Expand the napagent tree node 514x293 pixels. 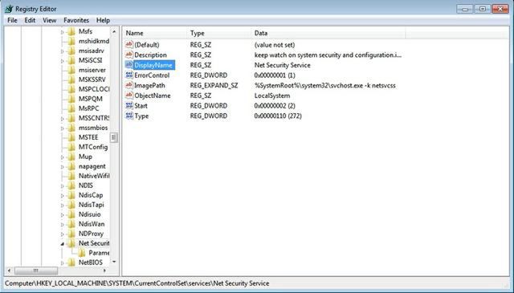[x=63, y=167]
